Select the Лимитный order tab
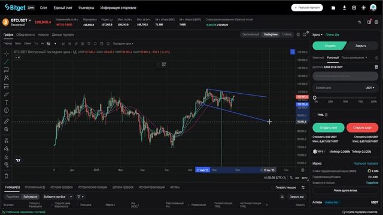The width and height of the screenshot is (383, 215). click(x=318, y=57)
